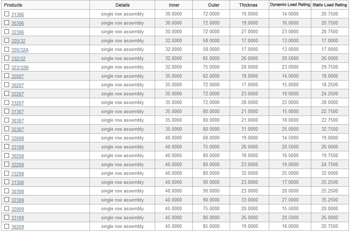Image resolution: width=350 pixels, height=238 pixels.
Task: Tick the checkbox for product 31306
Action: (7, 14)
